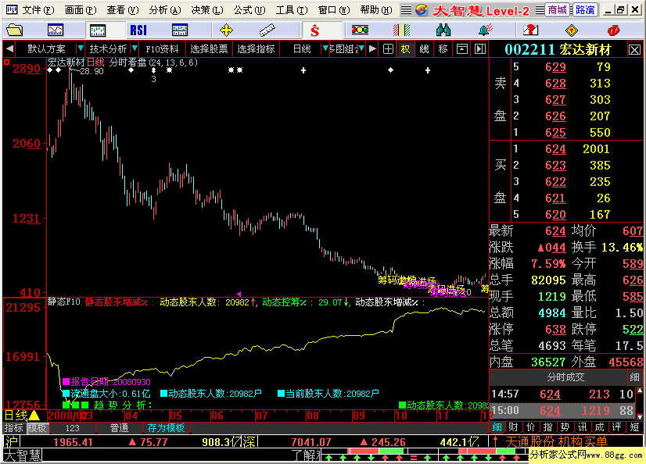Image resolution: width=646 pixels, height=464 pixels.
Task: Switch to bottom-right 价 tab
Action: (x=530, y=427)
